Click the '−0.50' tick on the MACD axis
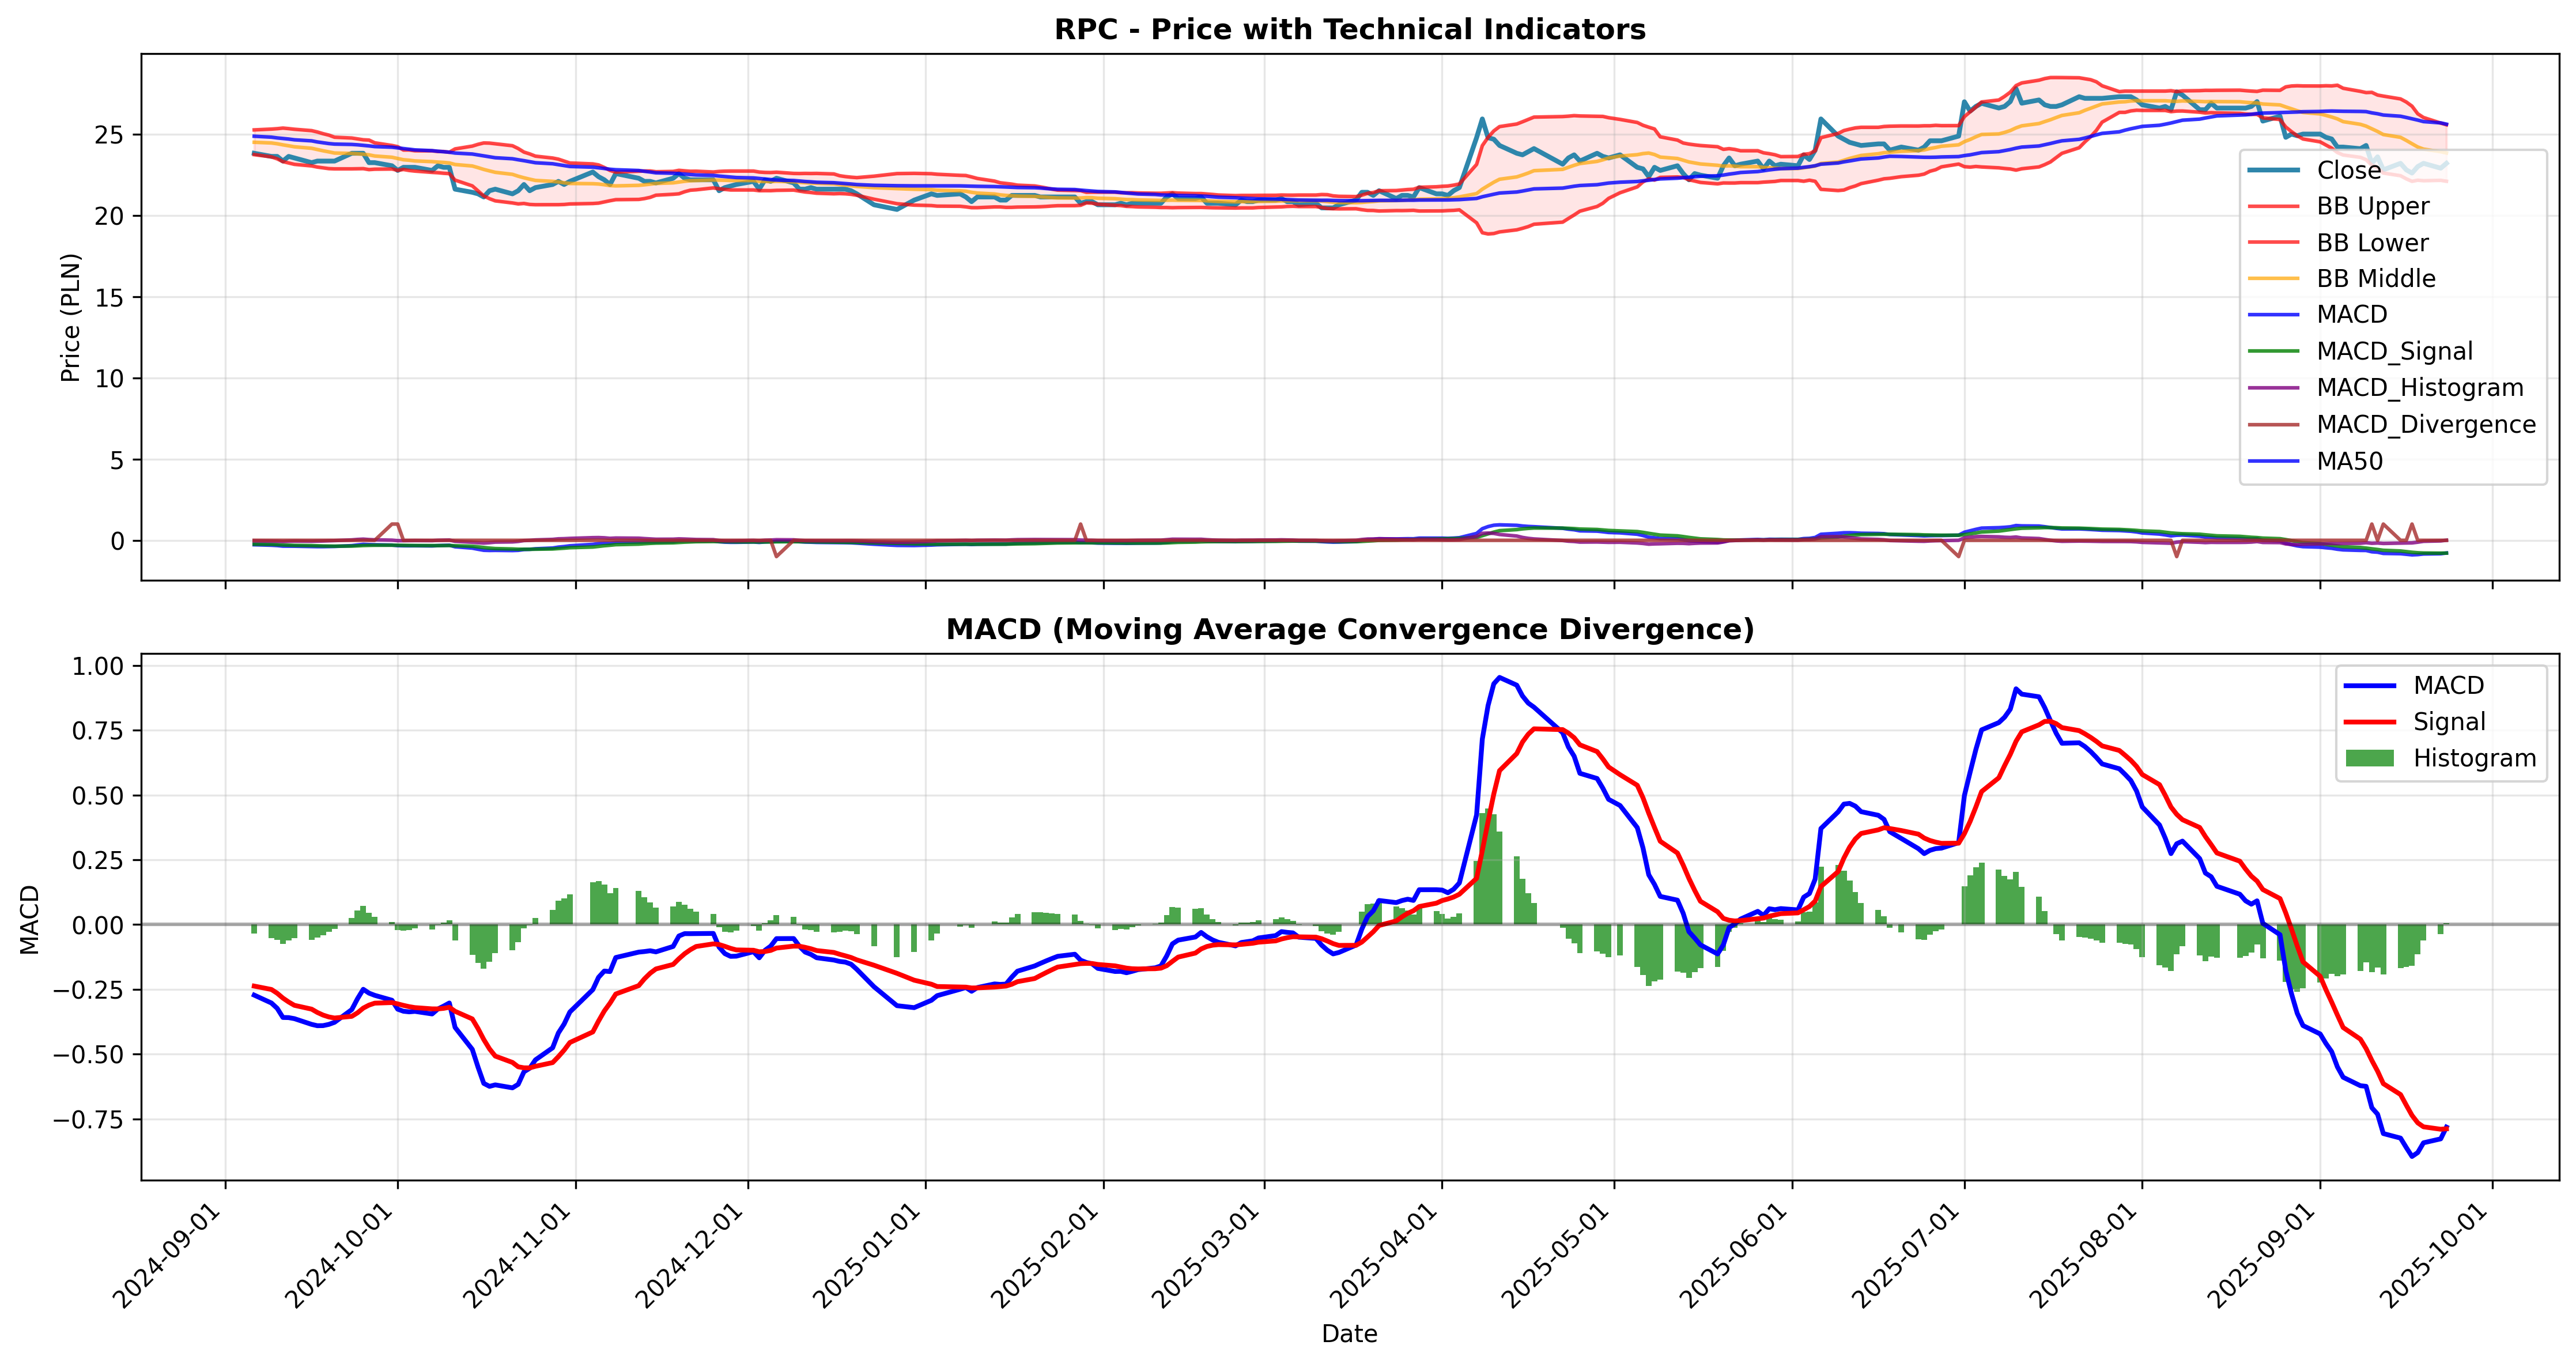This screenshot has width=2576, height=1364. pos(89,1055)
